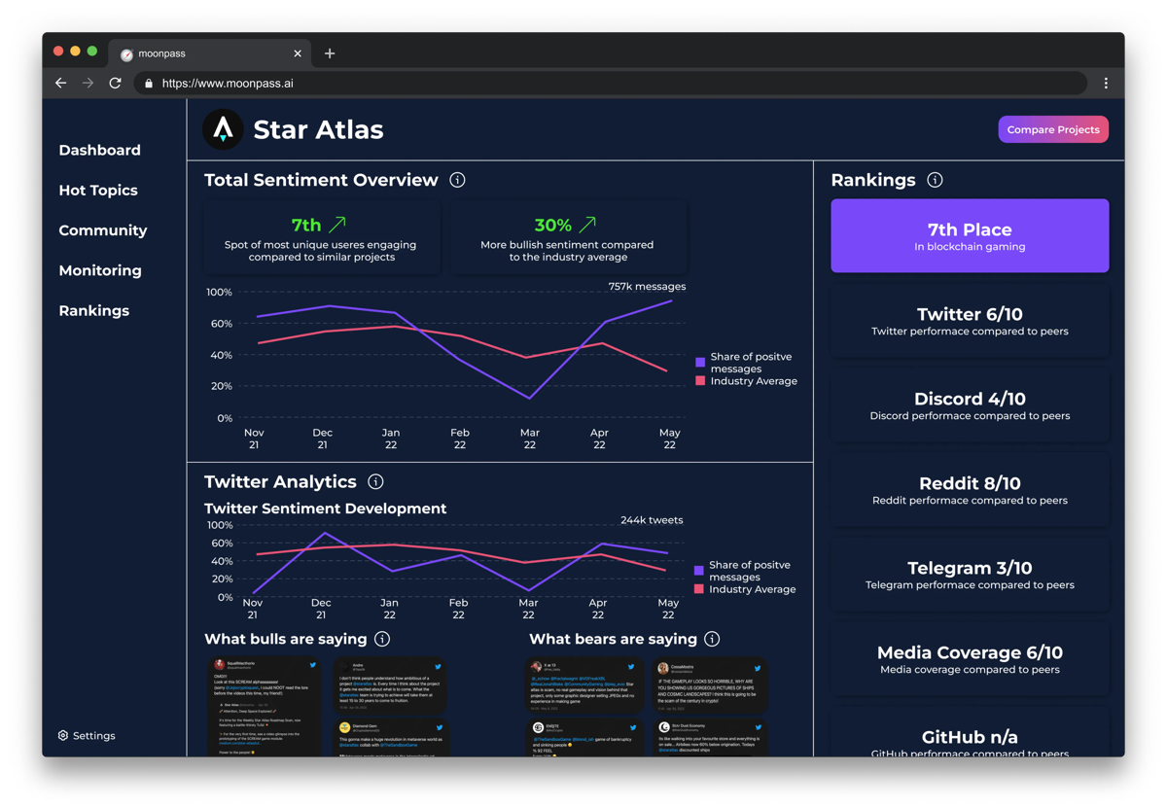Open the CossaMostra bear tweet card
The width and height of the screenshot is (1167, 807).
(709, 686)
